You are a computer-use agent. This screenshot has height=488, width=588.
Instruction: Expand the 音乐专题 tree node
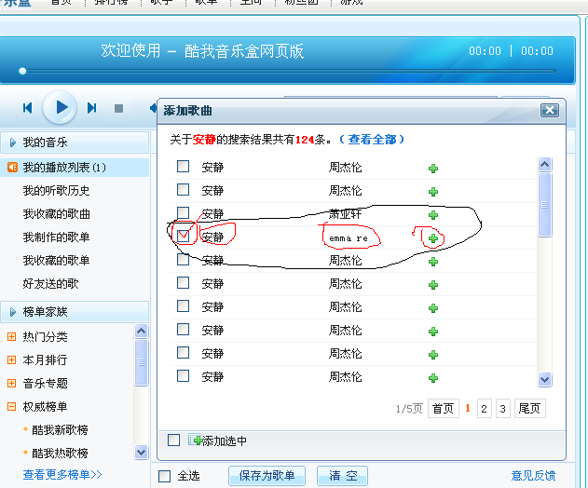(11, 383)
